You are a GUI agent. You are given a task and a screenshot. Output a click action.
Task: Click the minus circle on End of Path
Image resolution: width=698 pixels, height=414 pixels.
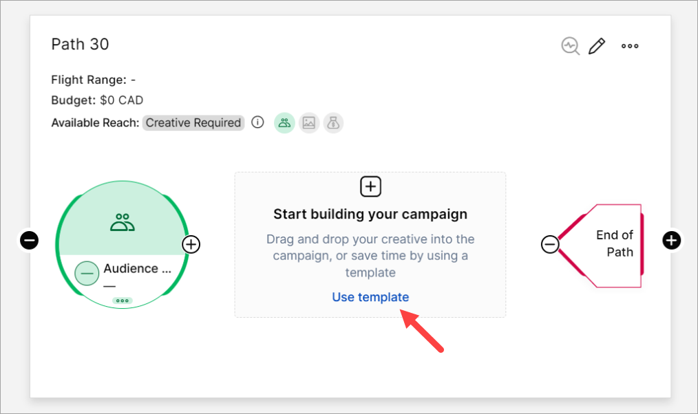pos(550,244)
